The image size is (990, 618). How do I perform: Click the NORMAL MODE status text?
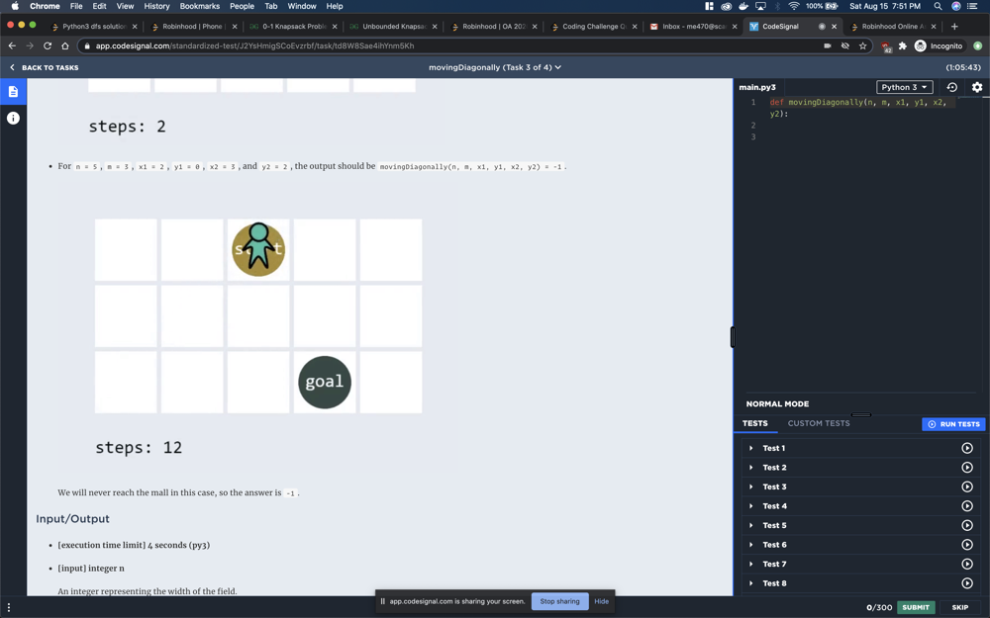[777, 404]
